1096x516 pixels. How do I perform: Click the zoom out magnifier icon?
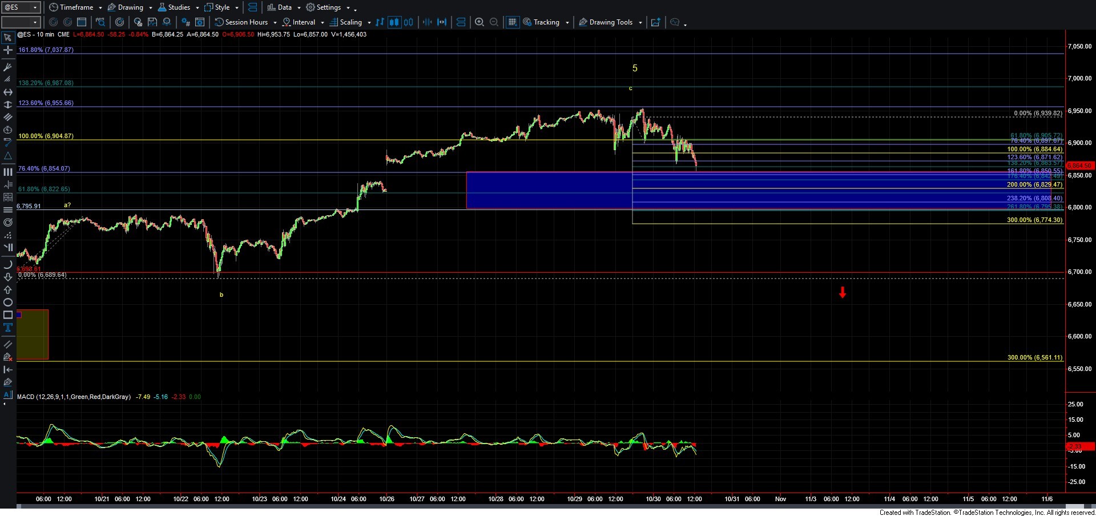pos(494,22)
